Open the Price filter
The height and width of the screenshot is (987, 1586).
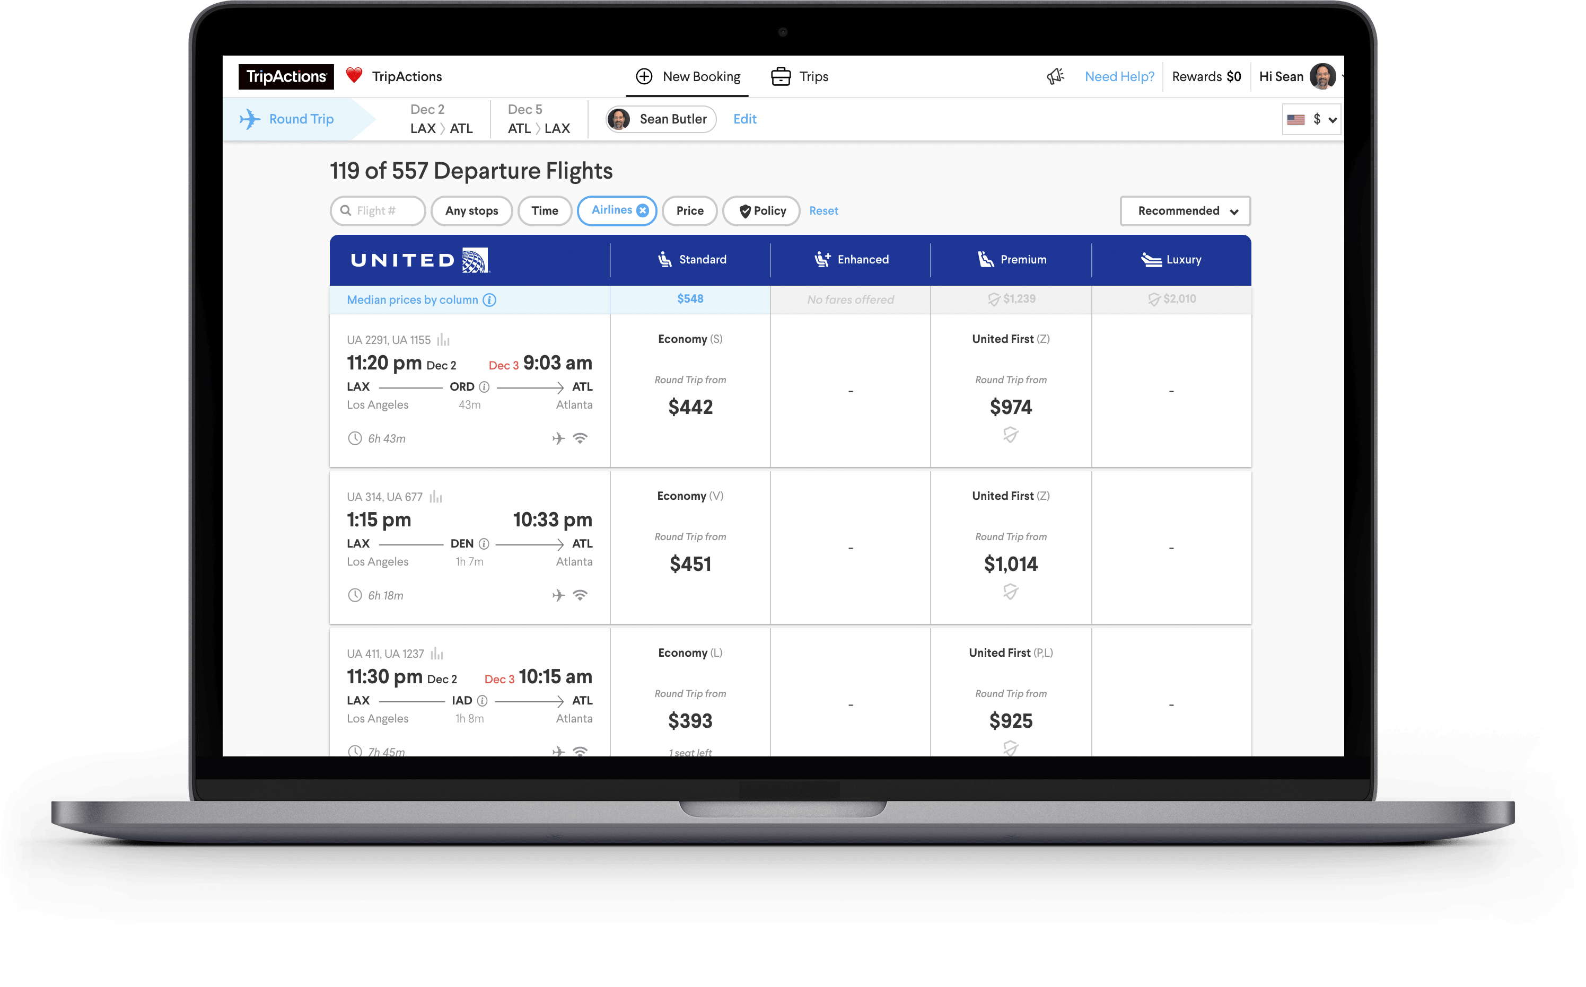690,211
